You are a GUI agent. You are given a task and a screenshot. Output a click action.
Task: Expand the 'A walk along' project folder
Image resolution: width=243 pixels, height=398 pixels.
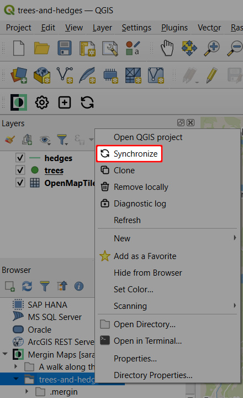(x=16, y=366)
